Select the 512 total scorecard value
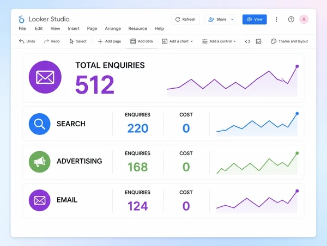The height and width of the screenshot is (246, 327). [95, 85]
